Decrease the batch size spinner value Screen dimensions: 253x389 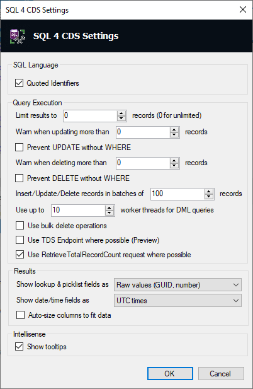209,197
